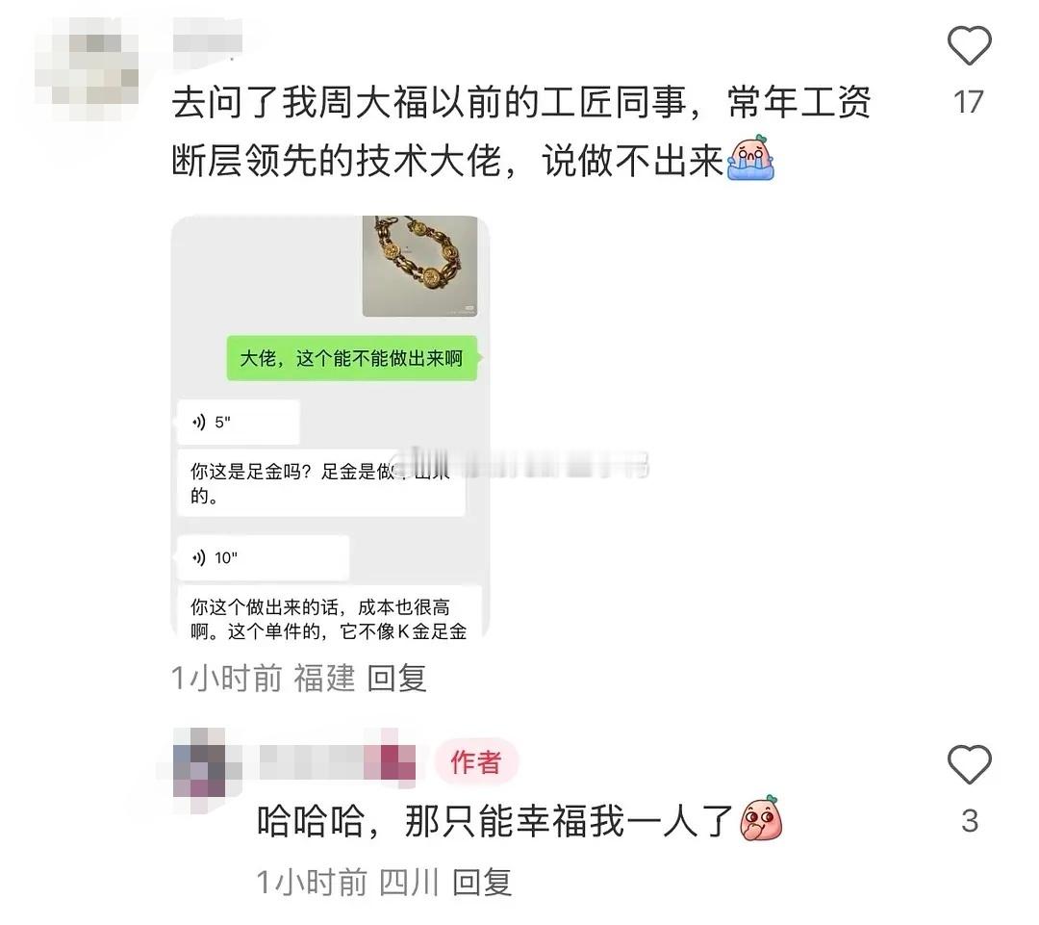Tap the 成本也很高 transcription bubble

pyautogui.click(x=329, y=611)
